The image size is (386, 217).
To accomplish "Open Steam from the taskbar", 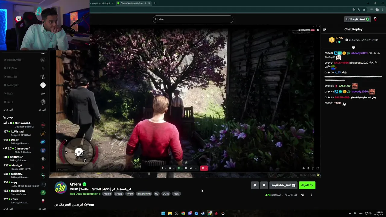I will pyautogui.click(x=203, y=213).
